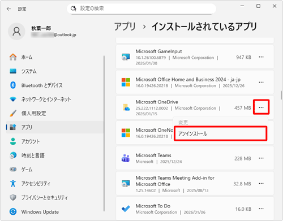Image resolution: width=283 pixels, height=221 pixels.
Task: Open Windows Update settings
Action: [55, 212]
